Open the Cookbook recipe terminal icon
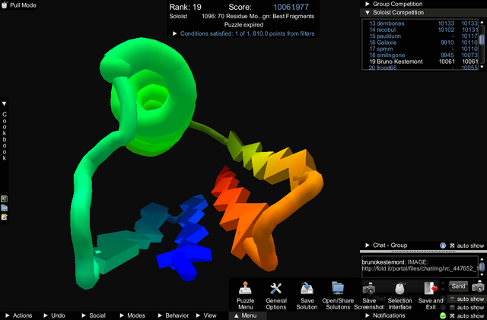The image size is (487, 320). [4, 199]
